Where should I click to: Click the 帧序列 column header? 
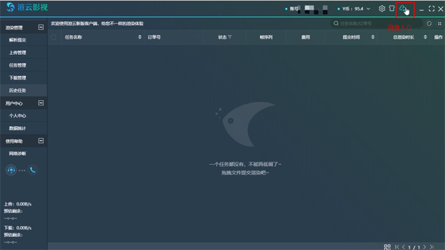click(x=266, y=37)
